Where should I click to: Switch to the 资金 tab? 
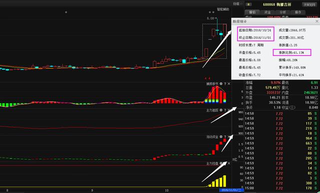click(x=267, y=12)
